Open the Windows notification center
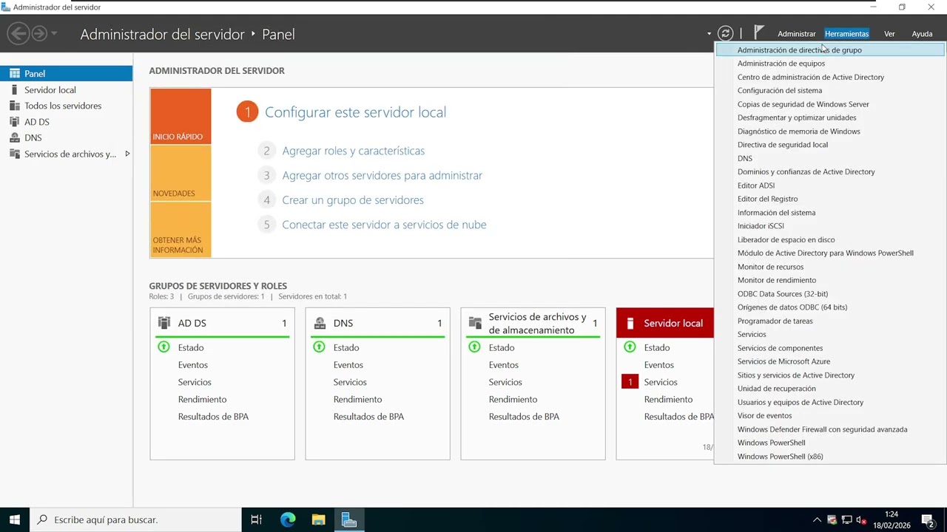This screenshot has height=532, width=947. [x=928, y=519]
